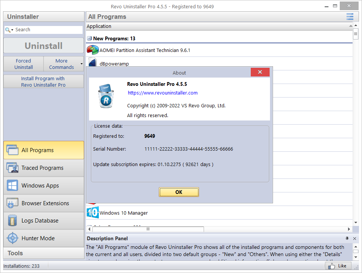The image size is (362, 273).
Task: Open the All Programs module
Action: (44, 150)
